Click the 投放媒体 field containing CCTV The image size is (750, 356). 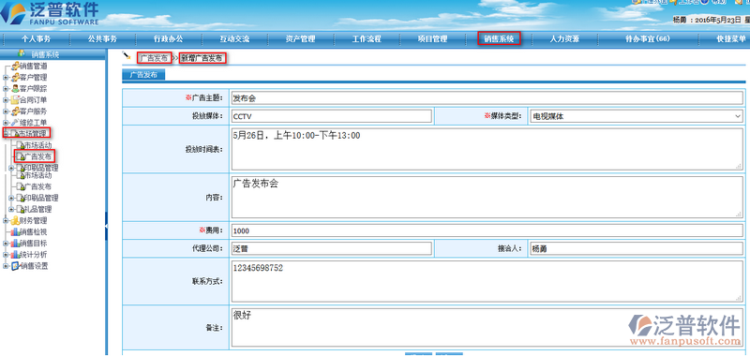(332, 116)
